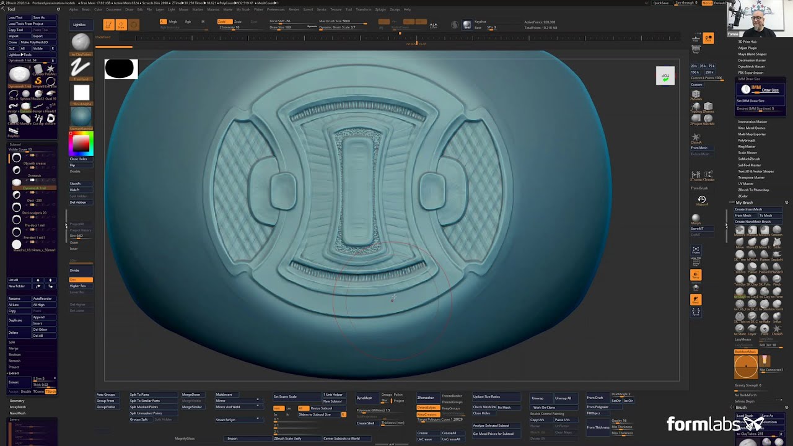Open the Preferences menu
Screen dimensions: 793x446
pyautogui.click(x=276, y=9)
